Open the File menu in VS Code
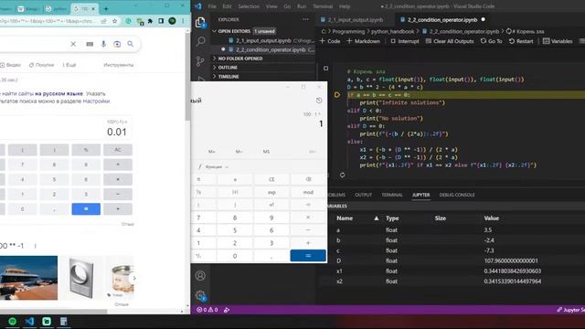The height and width of the screenshot is (329, 585). coord(212,6)
